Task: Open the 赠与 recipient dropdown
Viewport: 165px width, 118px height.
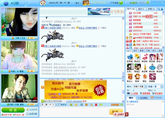Action: 146,87
